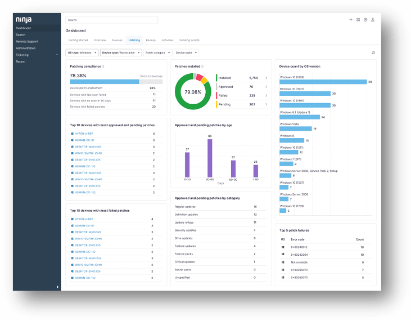Screen dimensions: 411x320
Task: Click the info icon beside Patches installed
Action: tap(202, 66)
